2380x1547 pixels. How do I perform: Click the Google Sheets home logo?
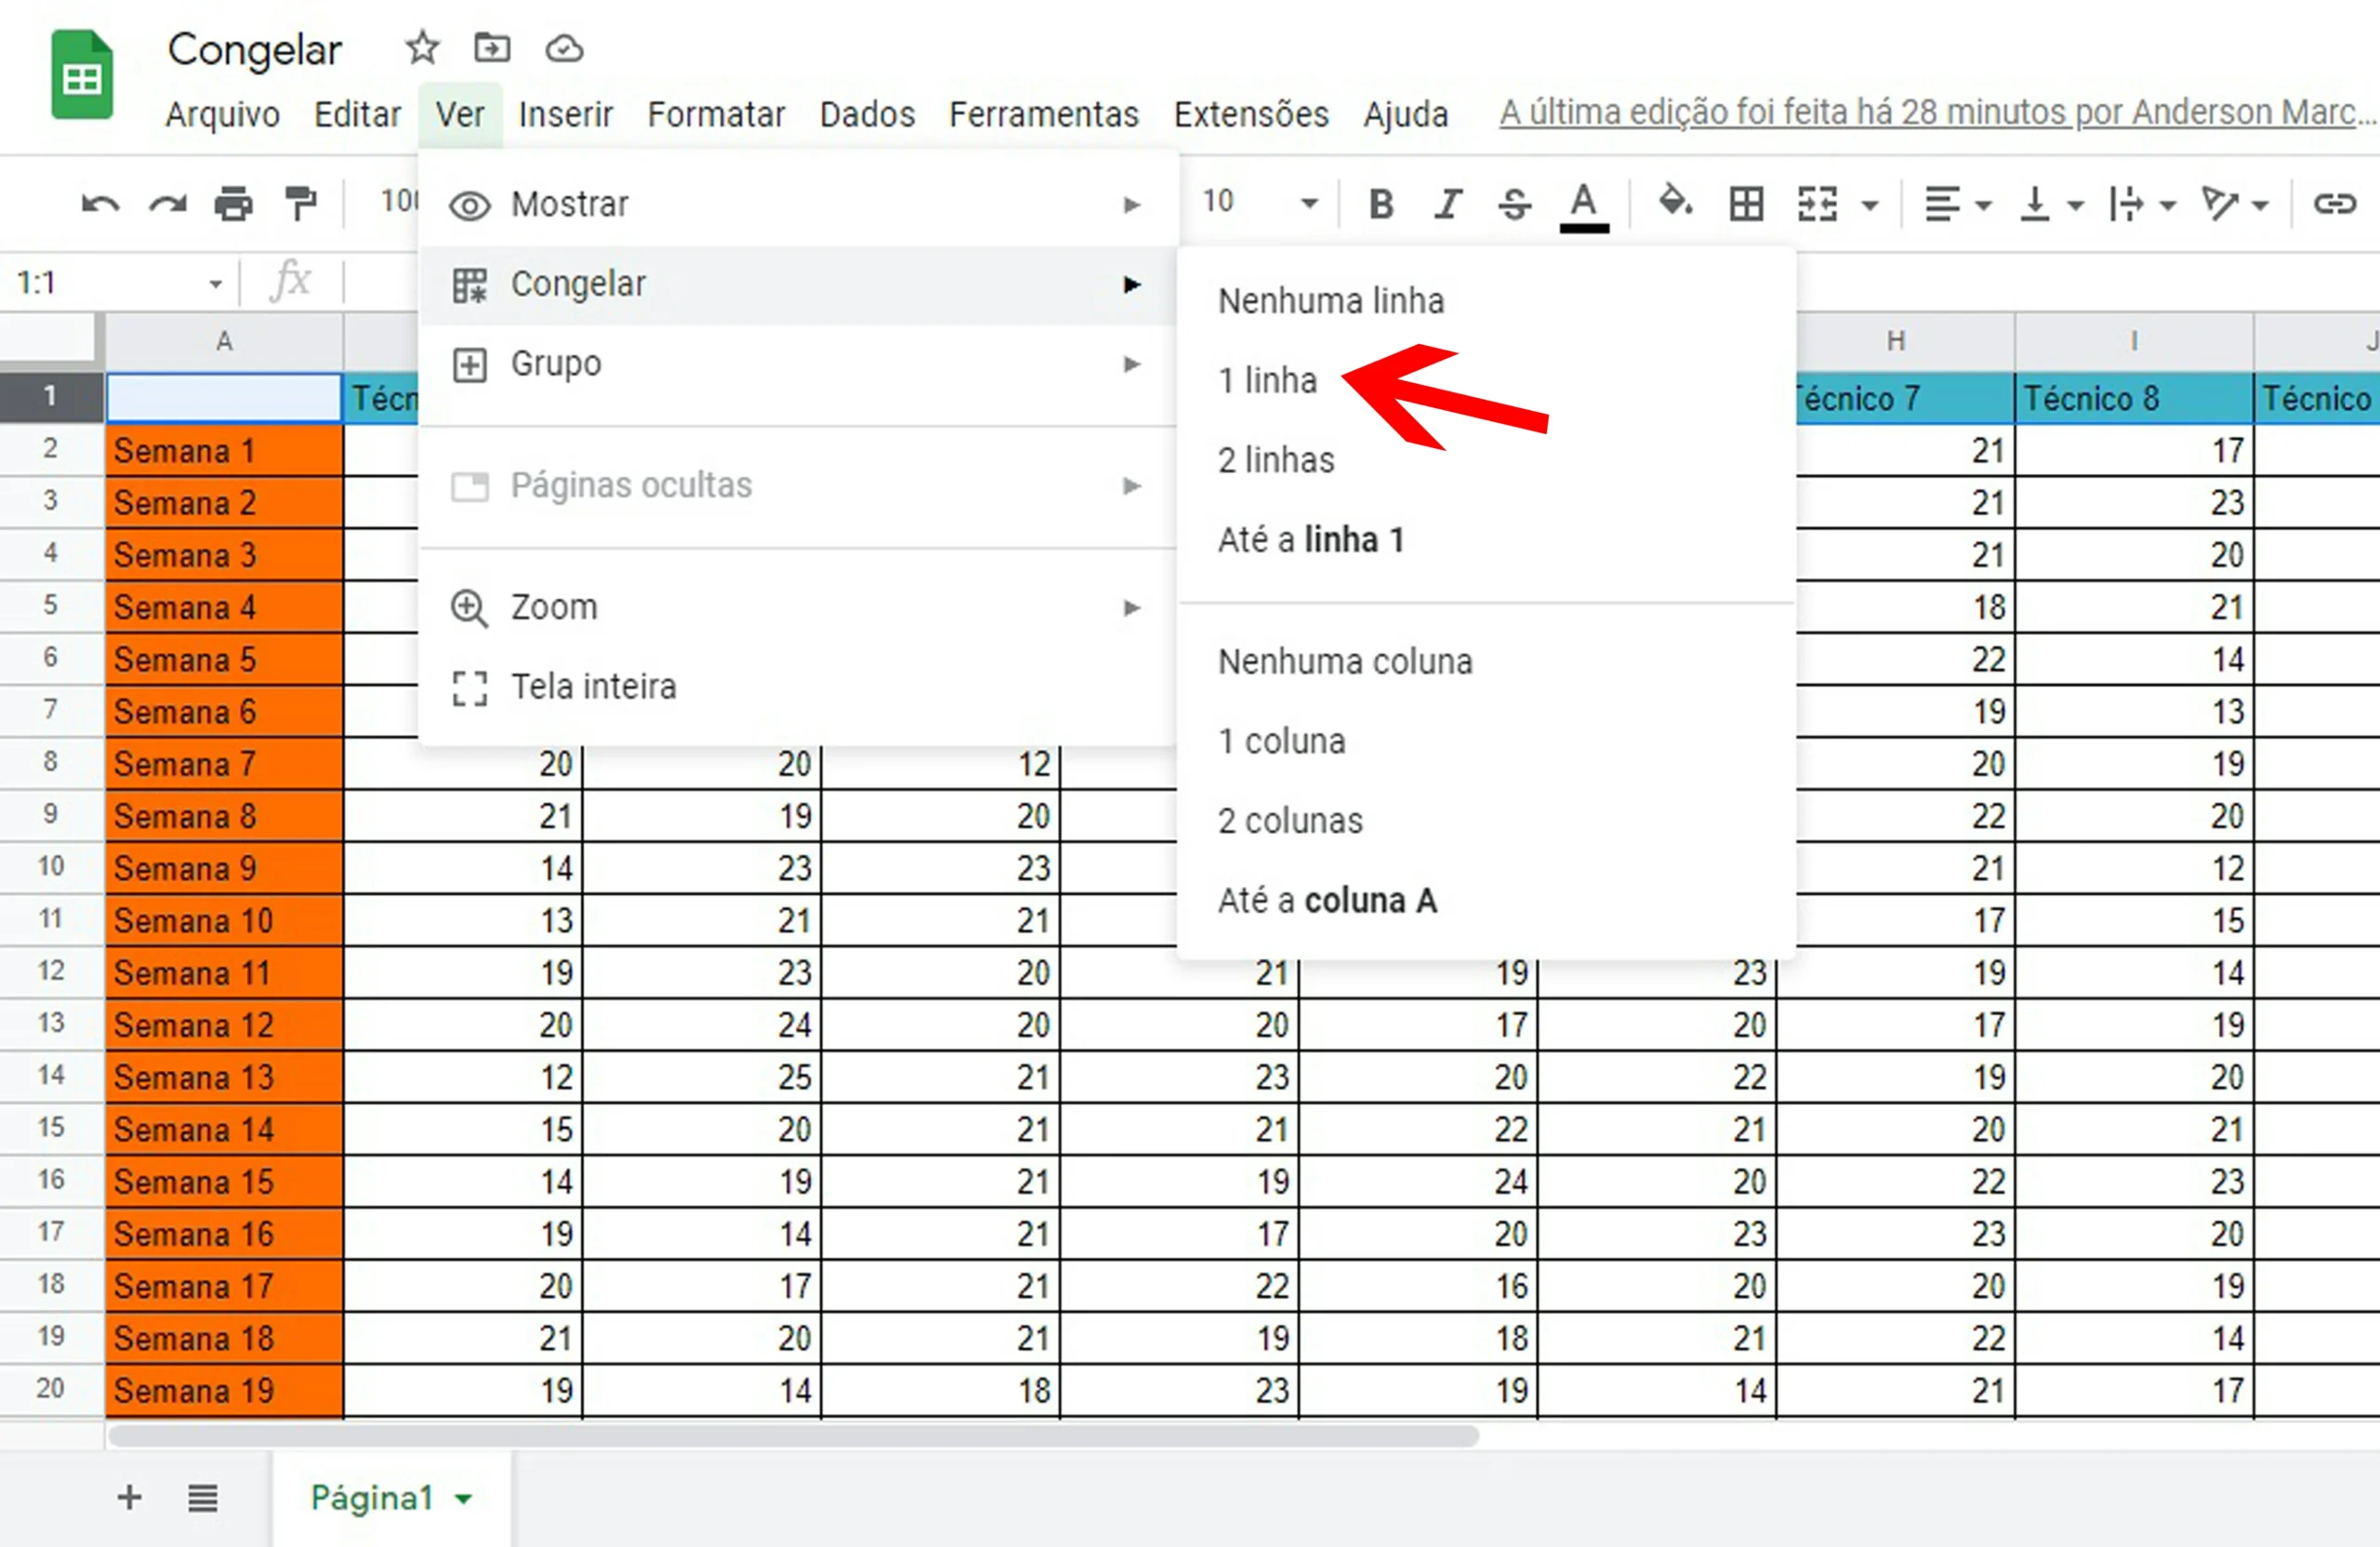(x=82, y=76)
